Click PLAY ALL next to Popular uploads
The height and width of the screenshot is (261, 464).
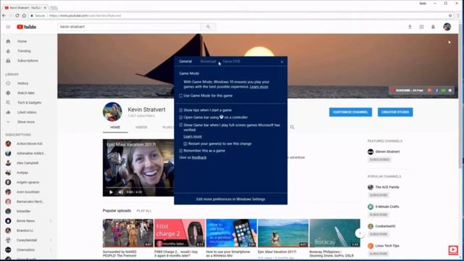[x=144, y=211]
